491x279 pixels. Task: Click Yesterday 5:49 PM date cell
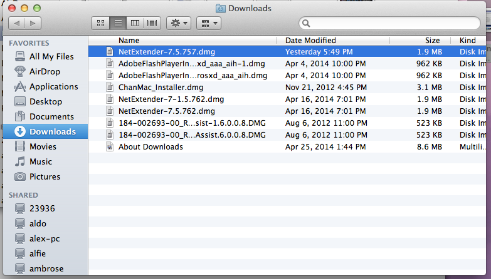tap(319, 52)
